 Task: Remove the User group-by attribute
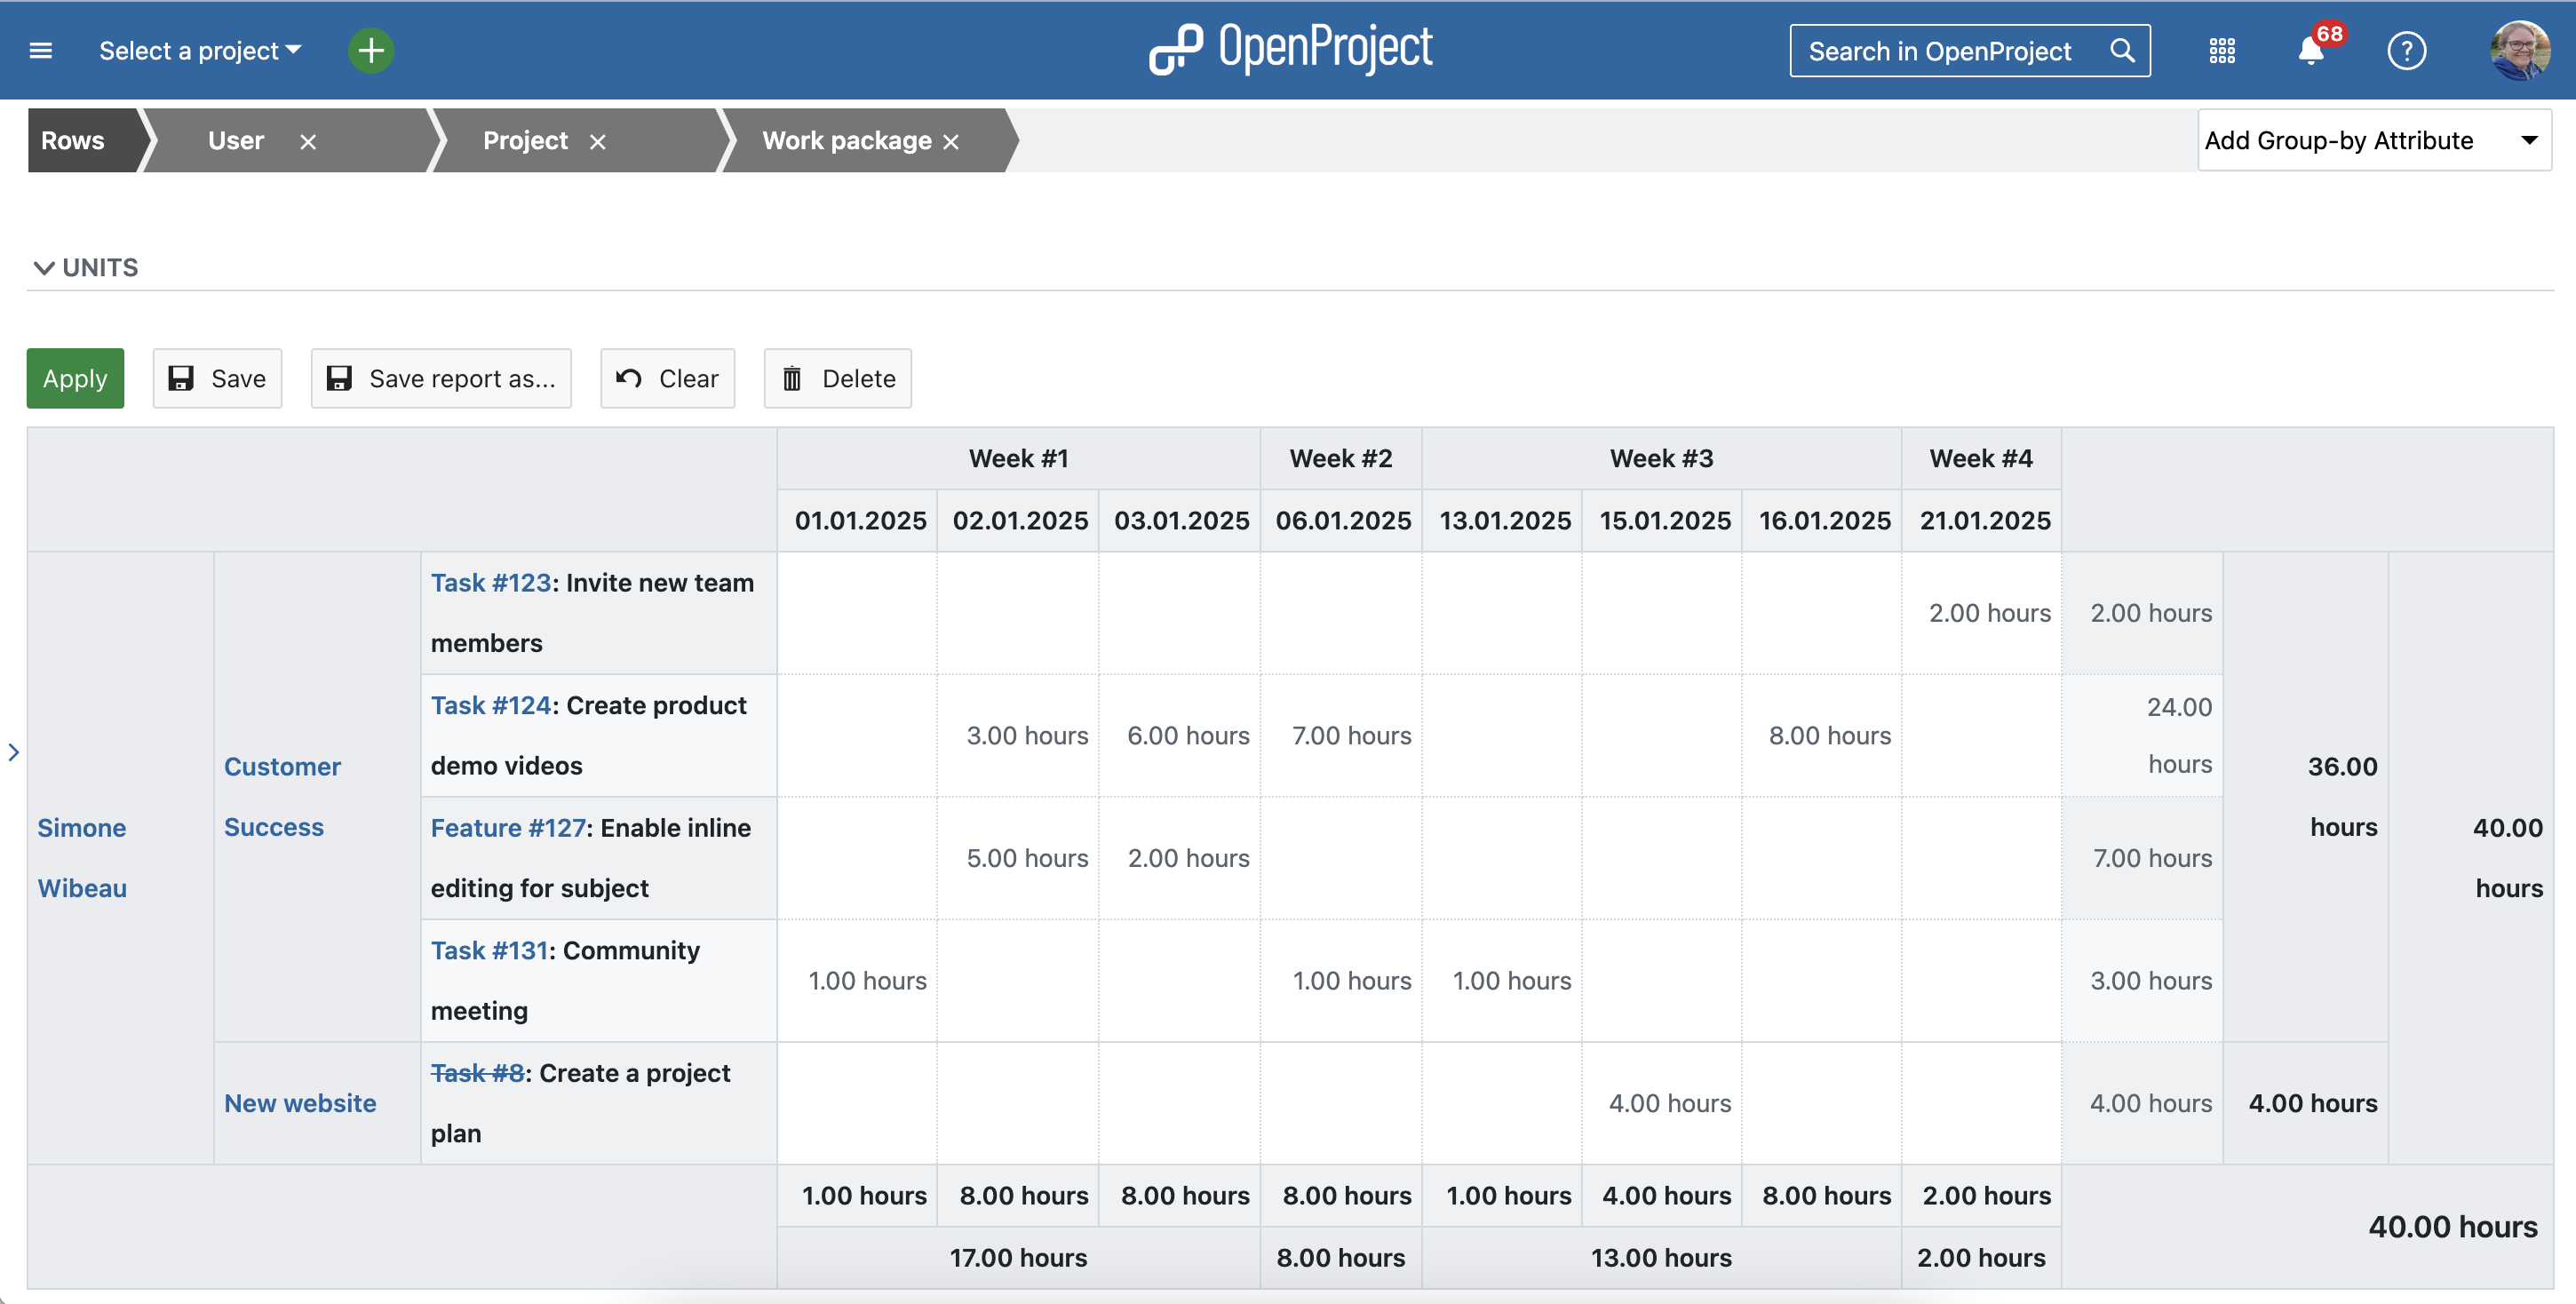tap(308, 142)
